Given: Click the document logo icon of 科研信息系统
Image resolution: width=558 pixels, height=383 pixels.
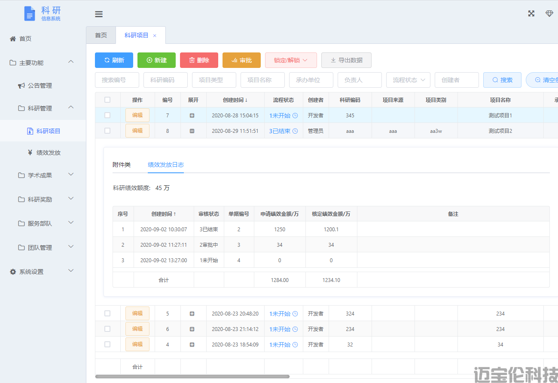Looking at the screenshot, I should [29, 14].
